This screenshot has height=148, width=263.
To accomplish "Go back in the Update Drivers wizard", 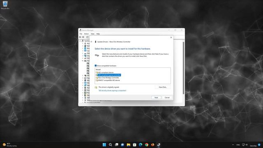I will click(92, 42).
